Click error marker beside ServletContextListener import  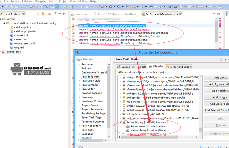pos(73,29)
